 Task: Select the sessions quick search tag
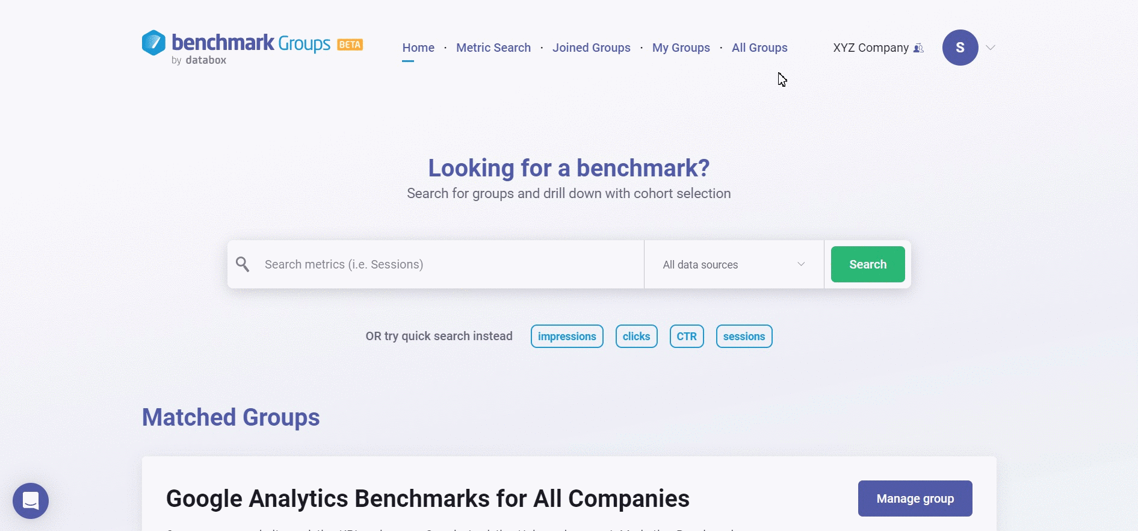pos(744,337)
